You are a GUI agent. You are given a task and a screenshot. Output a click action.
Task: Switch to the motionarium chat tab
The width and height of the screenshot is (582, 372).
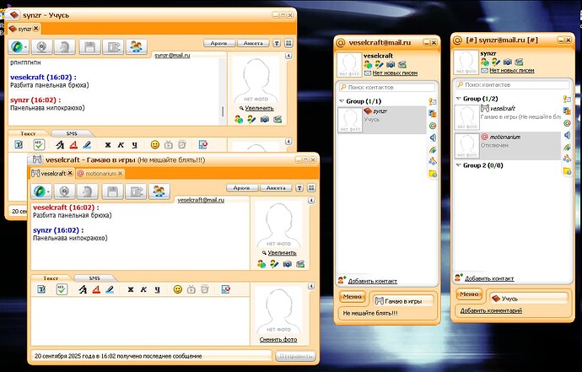coord(100,173)
